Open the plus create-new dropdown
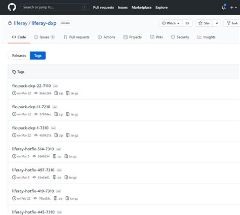 233,8
